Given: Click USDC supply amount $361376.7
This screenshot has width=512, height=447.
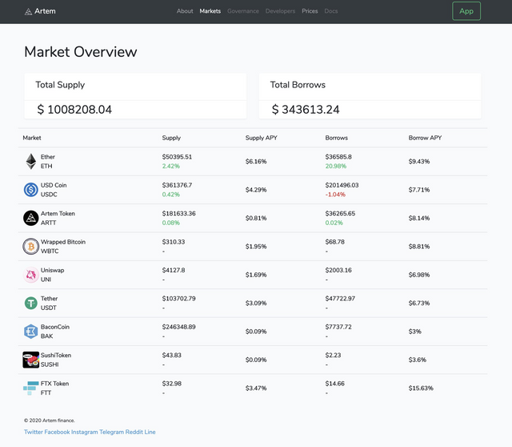Looking at the screenshot, I should [x=177, y=185].
